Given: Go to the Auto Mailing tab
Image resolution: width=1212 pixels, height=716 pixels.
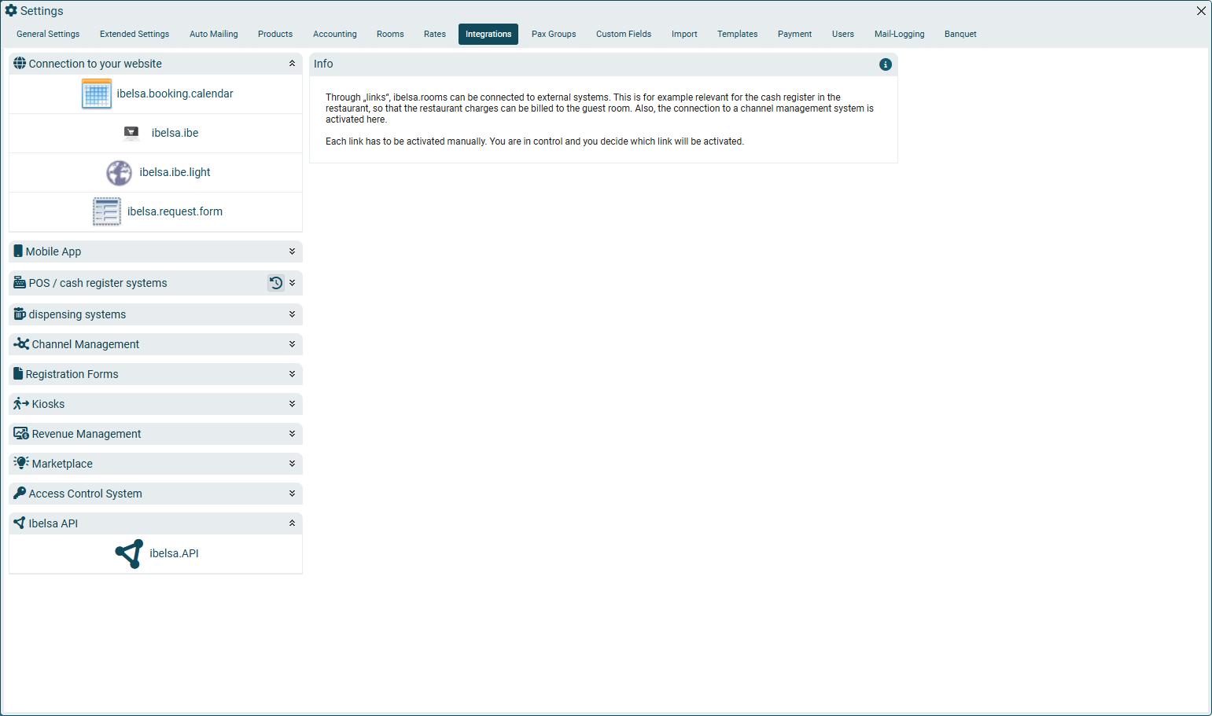Looking at the screenshot, I should [x=213, y=35].
